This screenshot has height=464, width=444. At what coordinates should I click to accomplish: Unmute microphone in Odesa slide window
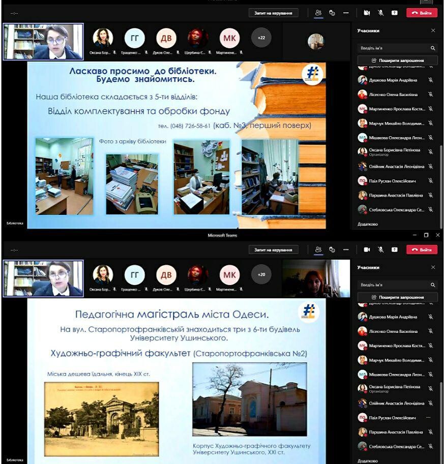pos(380,250)
